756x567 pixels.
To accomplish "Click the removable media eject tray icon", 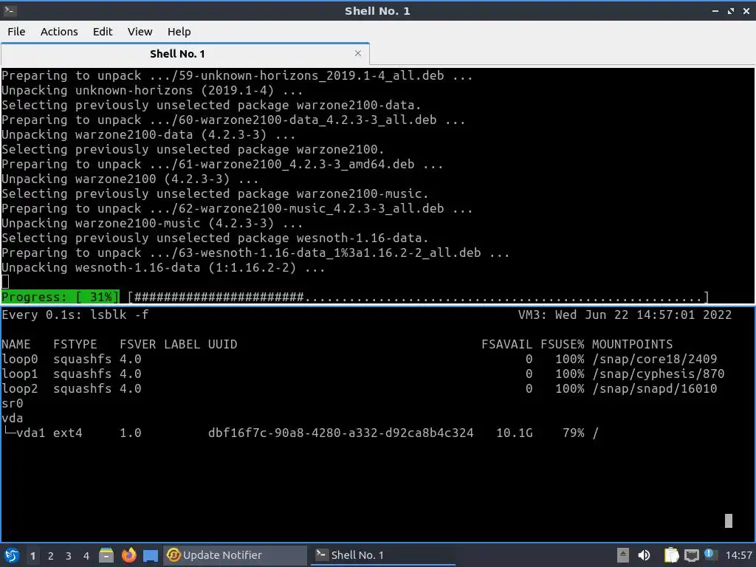I will click(x=623, y=555).
